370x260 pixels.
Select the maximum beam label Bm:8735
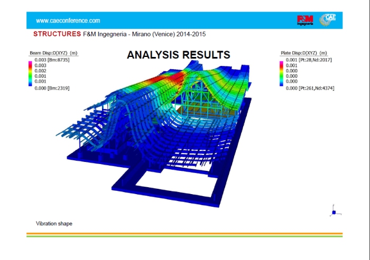59,59
